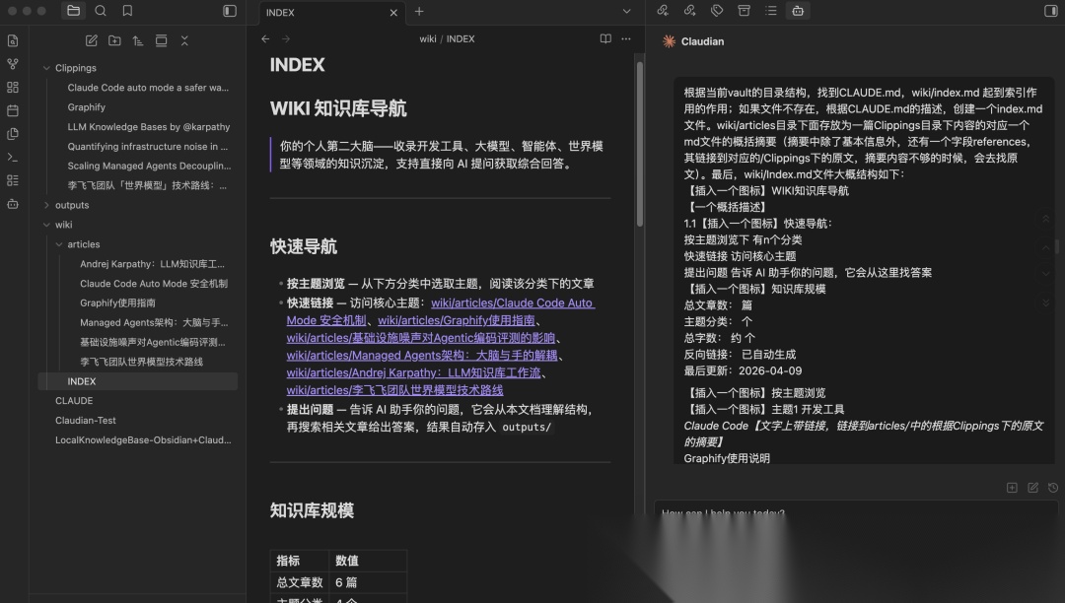The height and width of the screenshot is (603, 1065).
Task: Open command palette terminal icon
Action: pyautogui.click(x=12, y=157)
